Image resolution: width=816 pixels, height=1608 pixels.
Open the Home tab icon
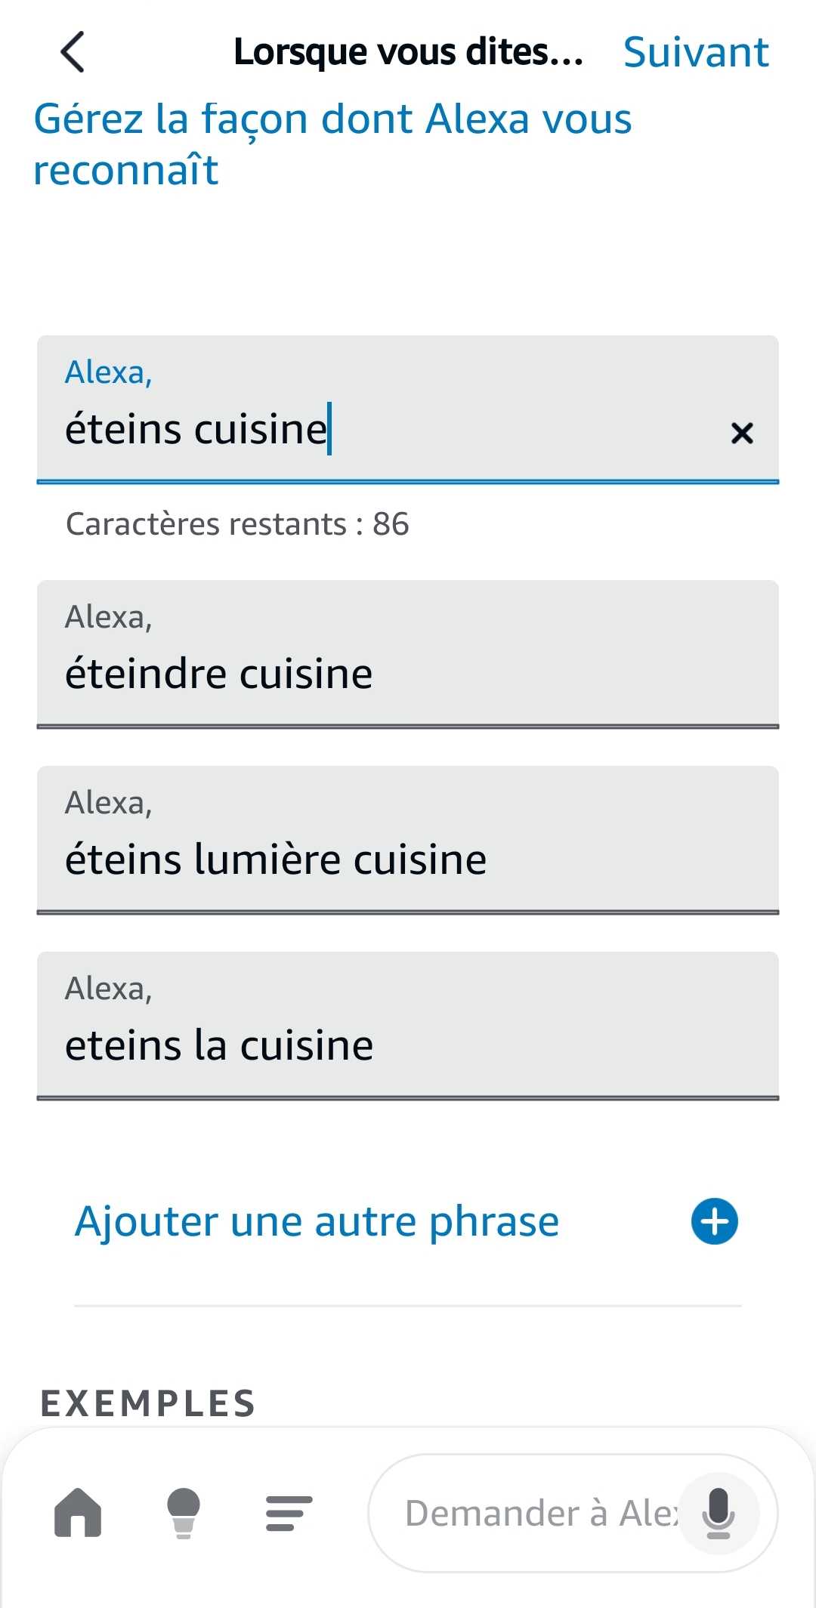(x=78, y=1513)
